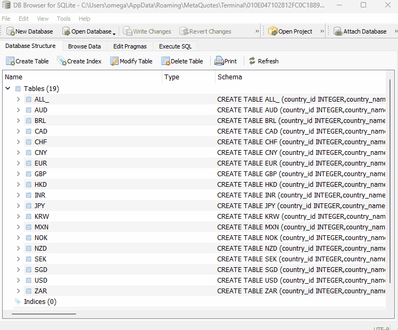The width and height of the screenshot is (398, 330).
Task: Open the View menu
Action: tap(43, 19)
